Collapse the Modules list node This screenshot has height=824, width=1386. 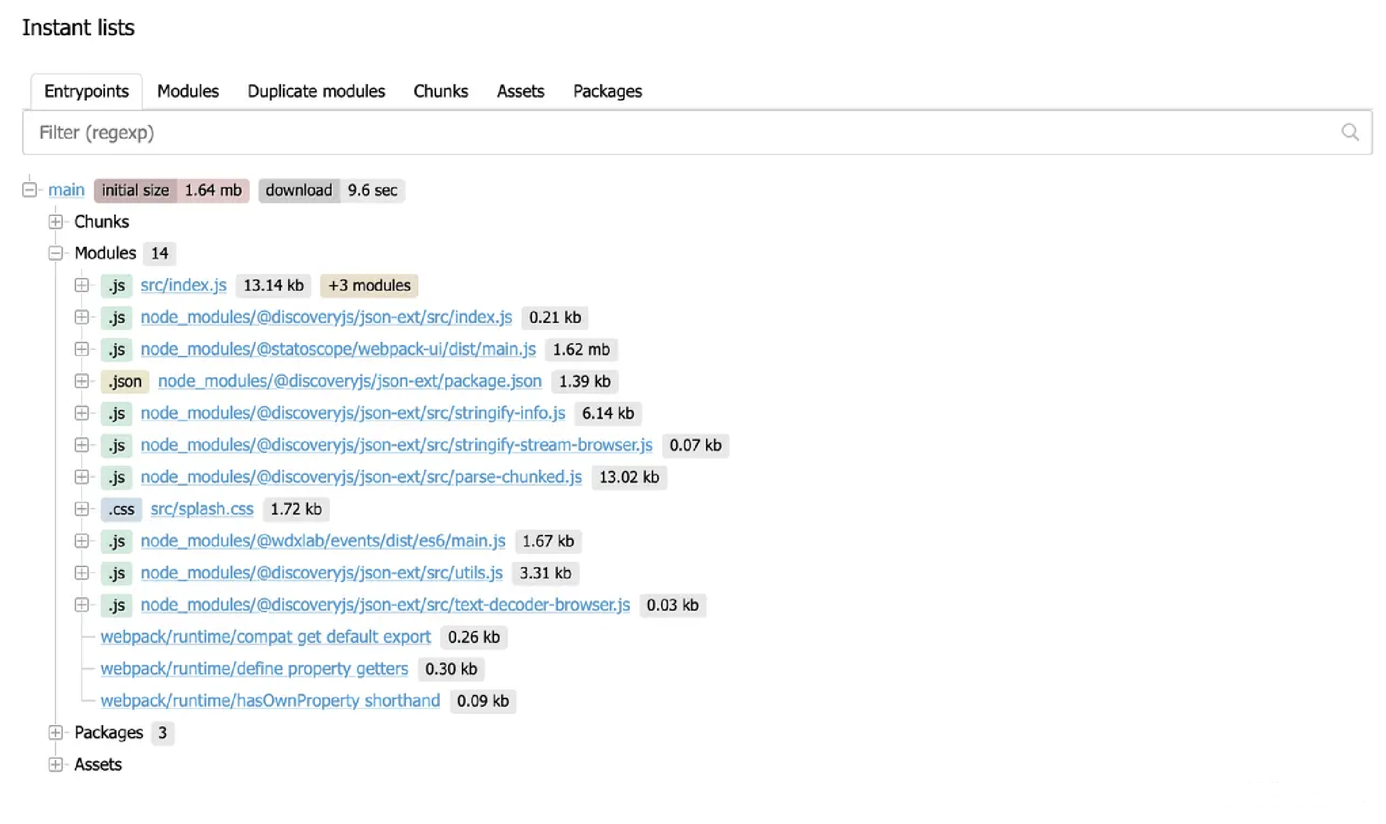pos(55,253)
